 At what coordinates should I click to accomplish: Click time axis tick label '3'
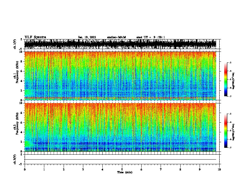83,170
